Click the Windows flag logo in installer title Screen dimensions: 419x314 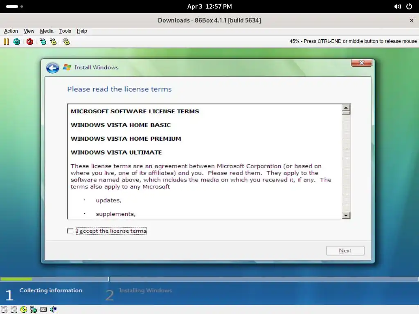[x=67, y=67]
